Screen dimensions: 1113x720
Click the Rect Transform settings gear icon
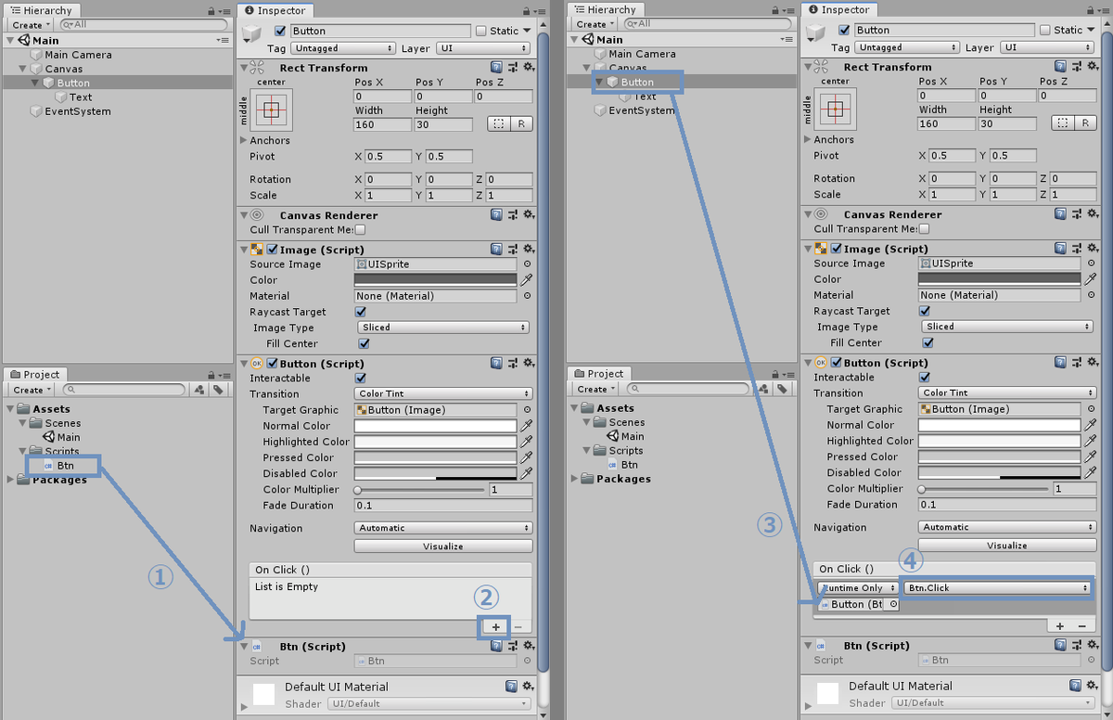pos(528,67)
